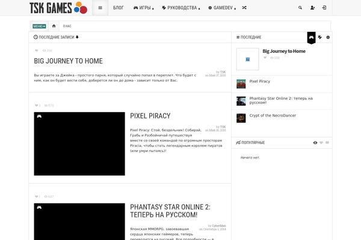Select the gear tab in ПОСЛЕДНИЕ widget
Image resolution: width=361 pixels, height=240 pixels.
pos(328,37)
